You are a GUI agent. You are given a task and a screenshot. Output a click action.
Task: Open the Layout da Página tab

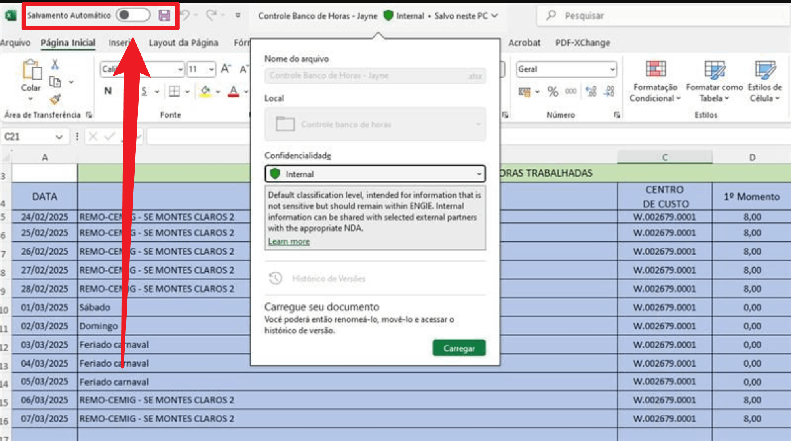point(183,43)
